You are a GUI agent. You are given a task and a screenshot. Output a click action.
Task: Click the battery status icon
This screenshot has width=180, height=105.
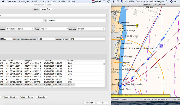pyautogui.click(x=132, y=1)
